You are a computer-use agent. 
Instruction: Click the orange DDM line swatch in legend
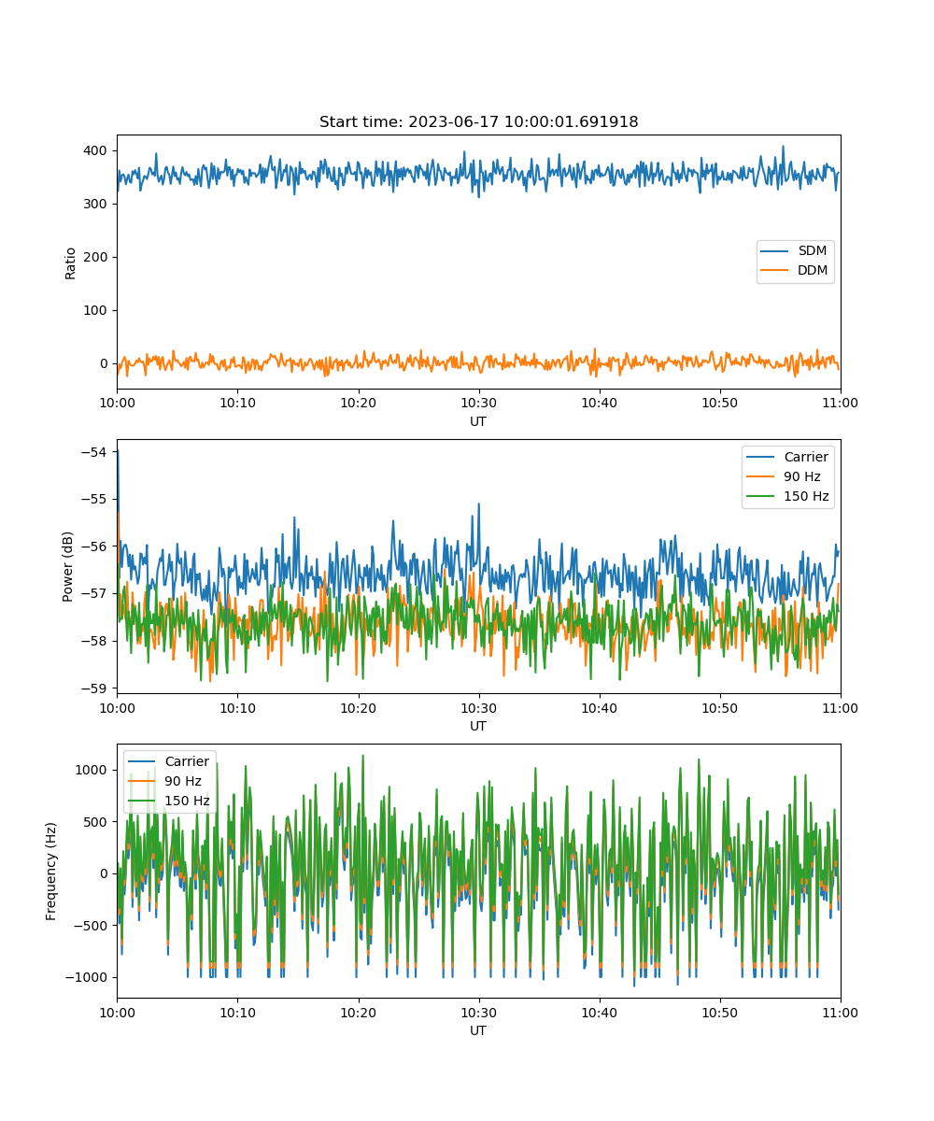(x=775, y=272)
